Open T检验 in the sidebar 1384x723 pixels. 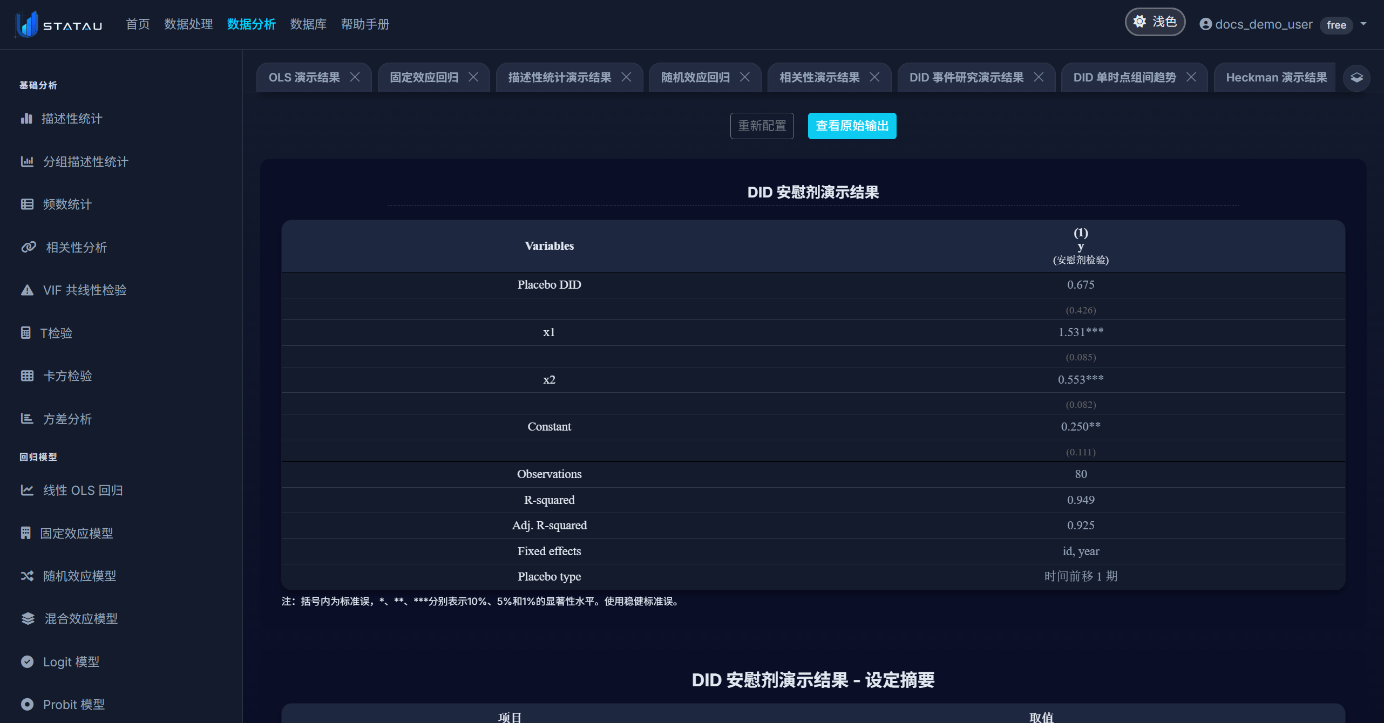coord(56,333)
